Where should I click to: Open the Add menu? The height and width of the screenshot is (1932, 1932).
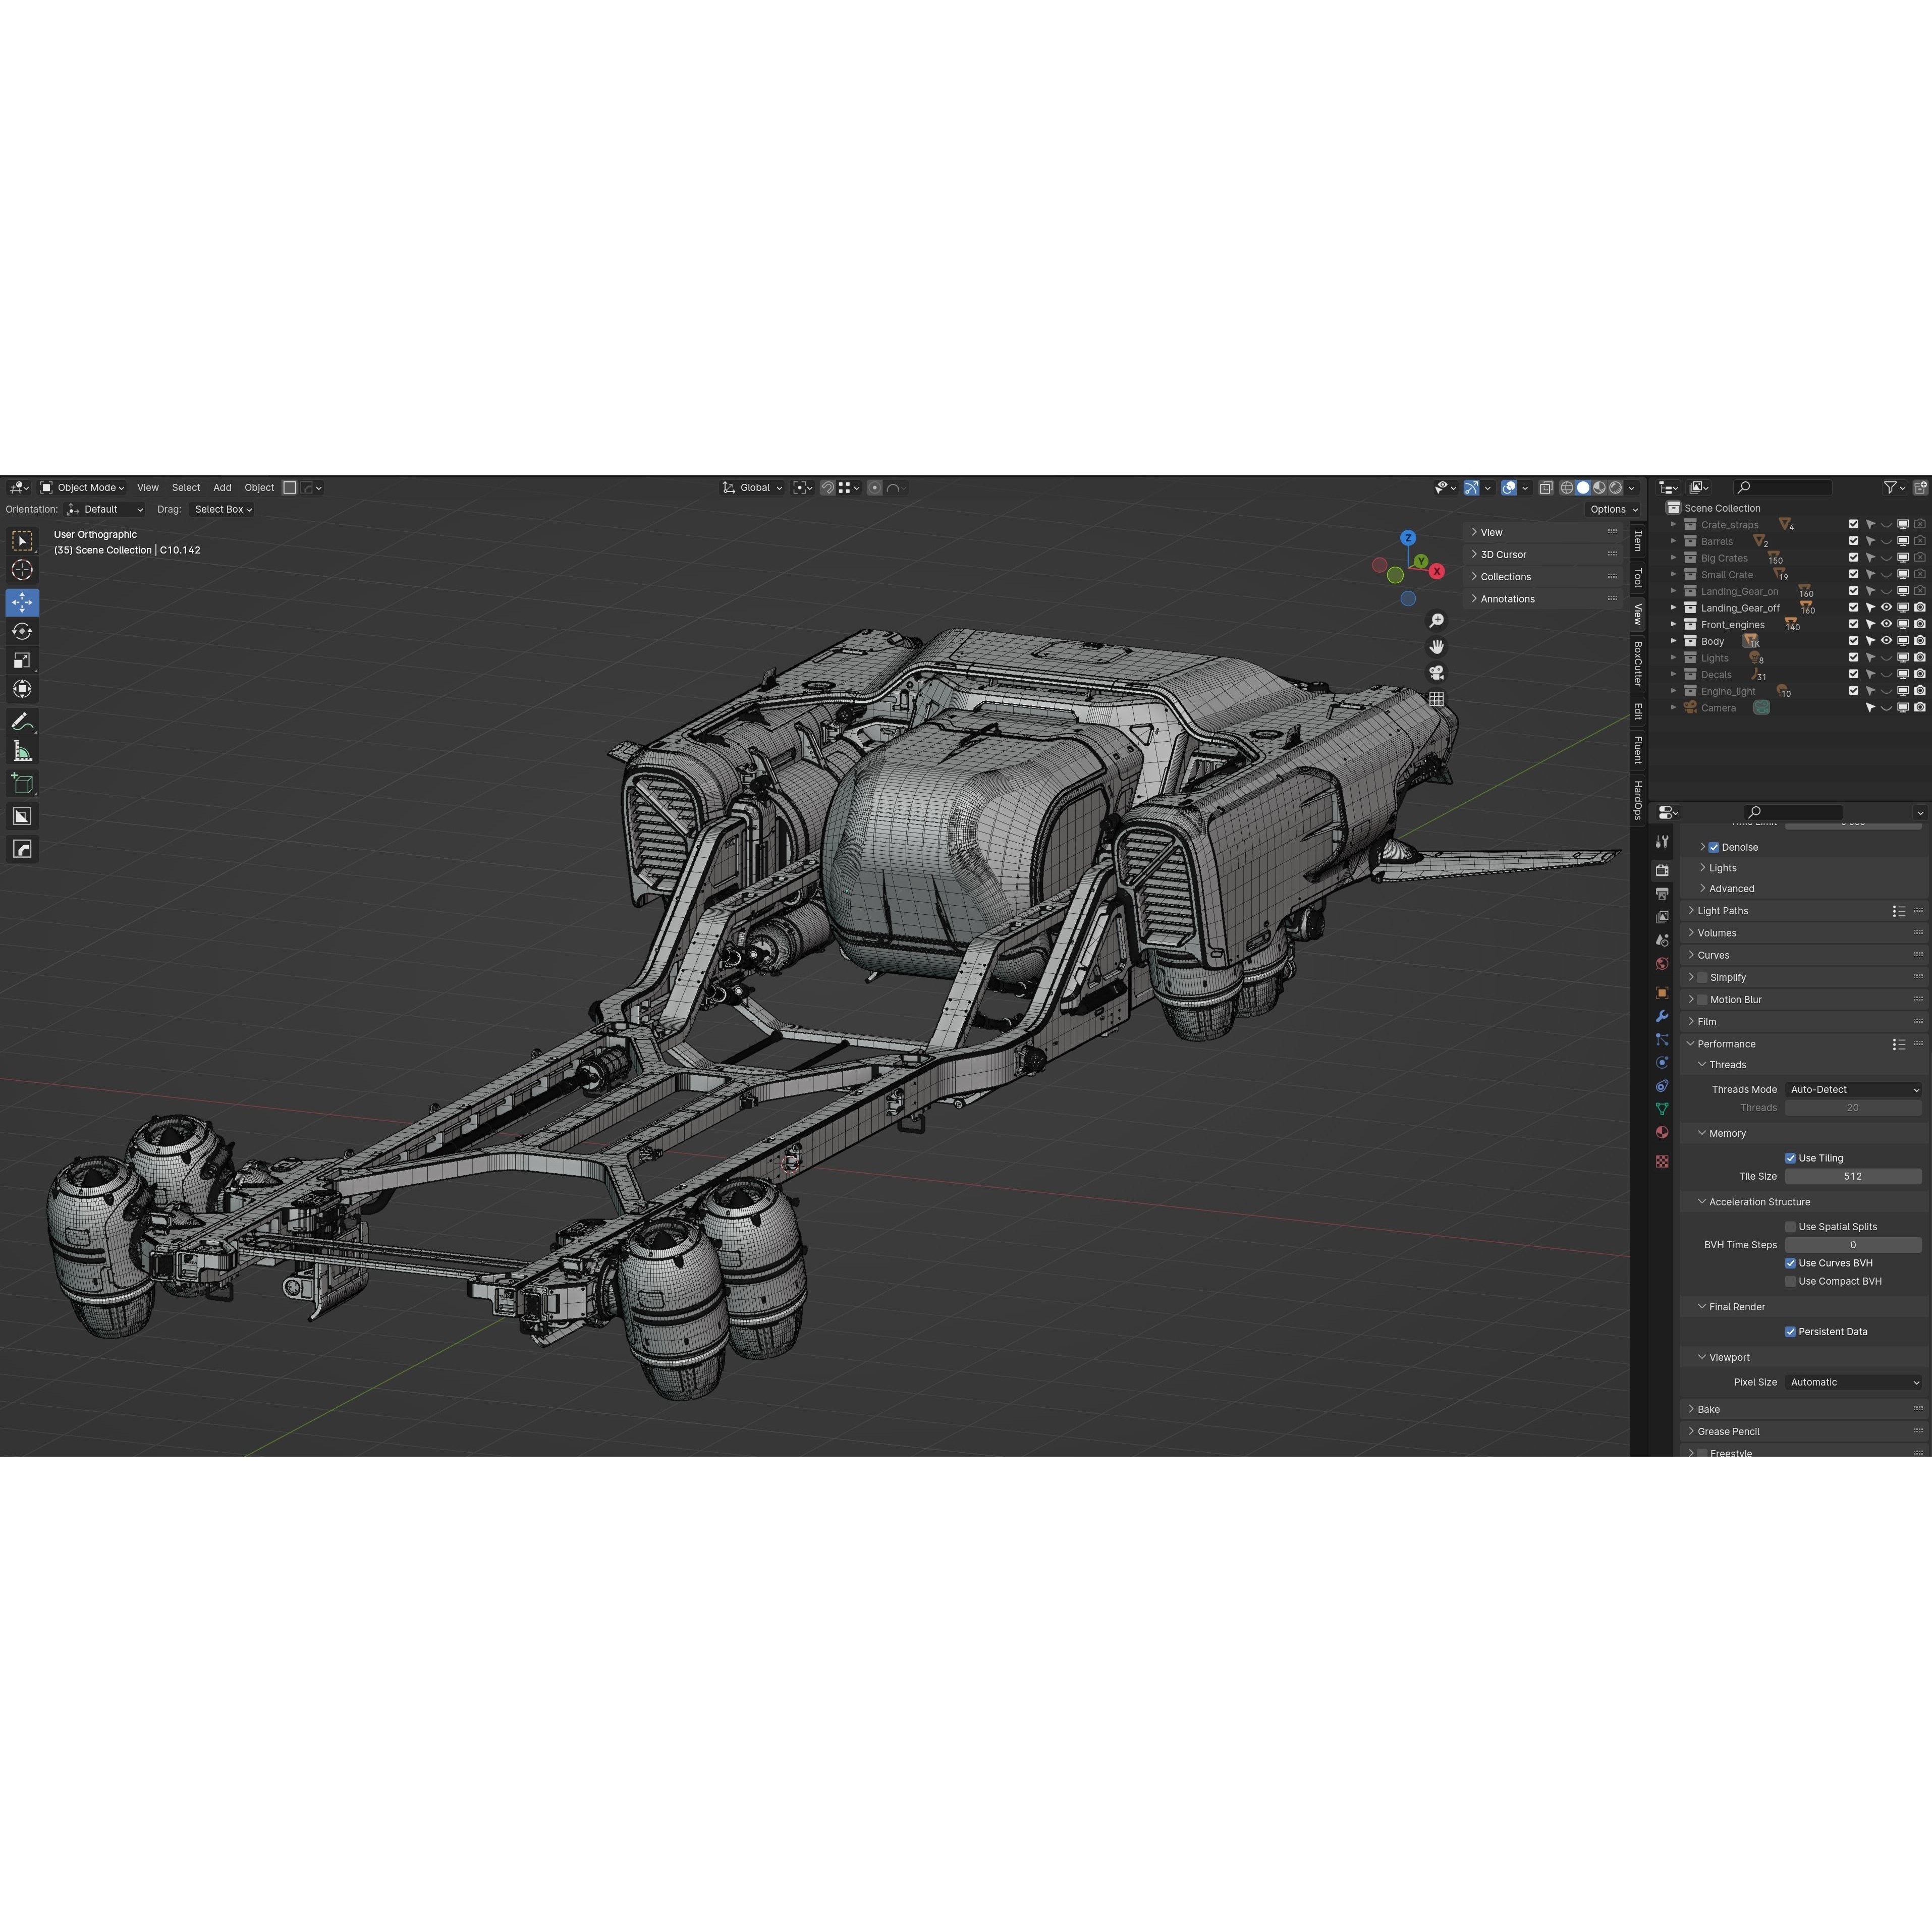222,487
